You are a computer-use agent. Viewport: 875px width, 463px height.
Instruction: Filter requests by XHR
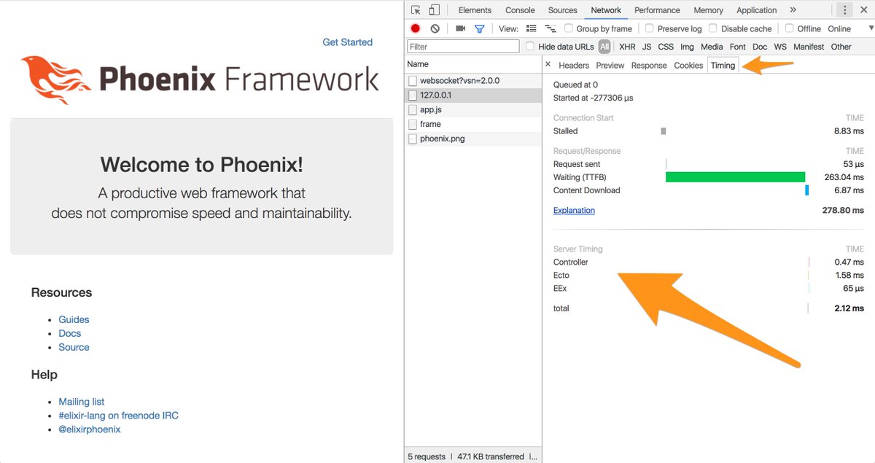tap(627, 47)
